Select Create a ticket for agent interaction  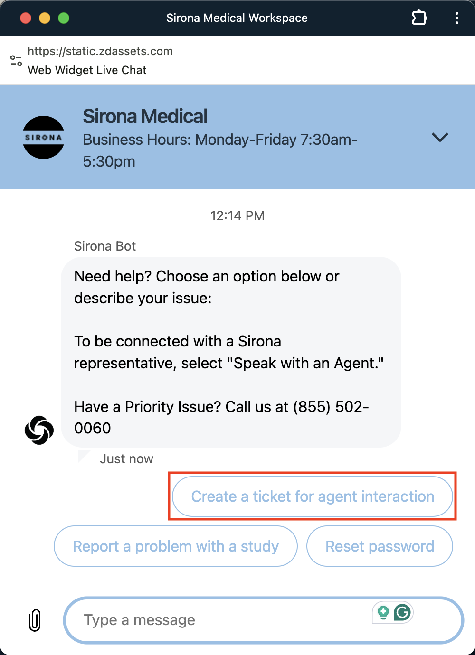click(313, 496)
